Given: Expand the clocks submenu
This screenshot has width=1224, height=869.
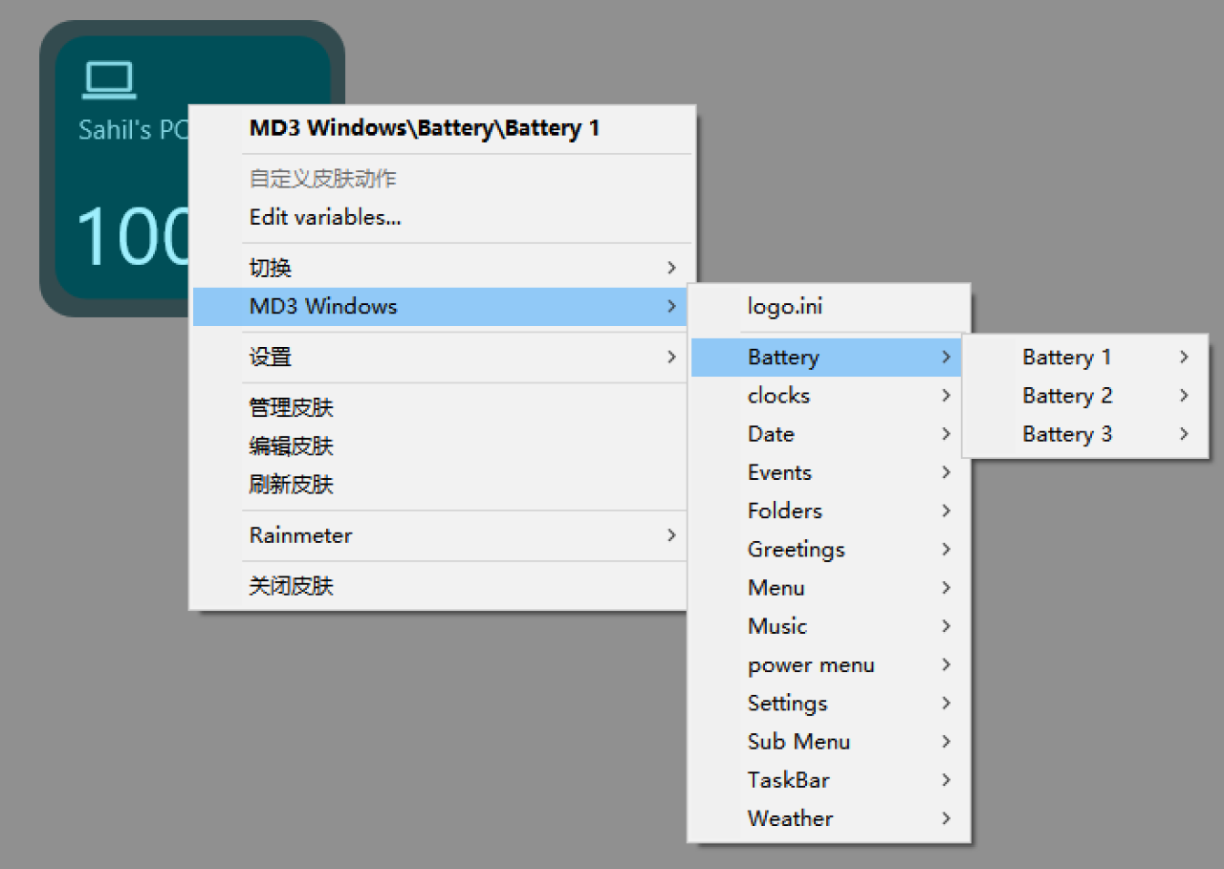Looking at the screenshot, I should [x=776, y=395].
